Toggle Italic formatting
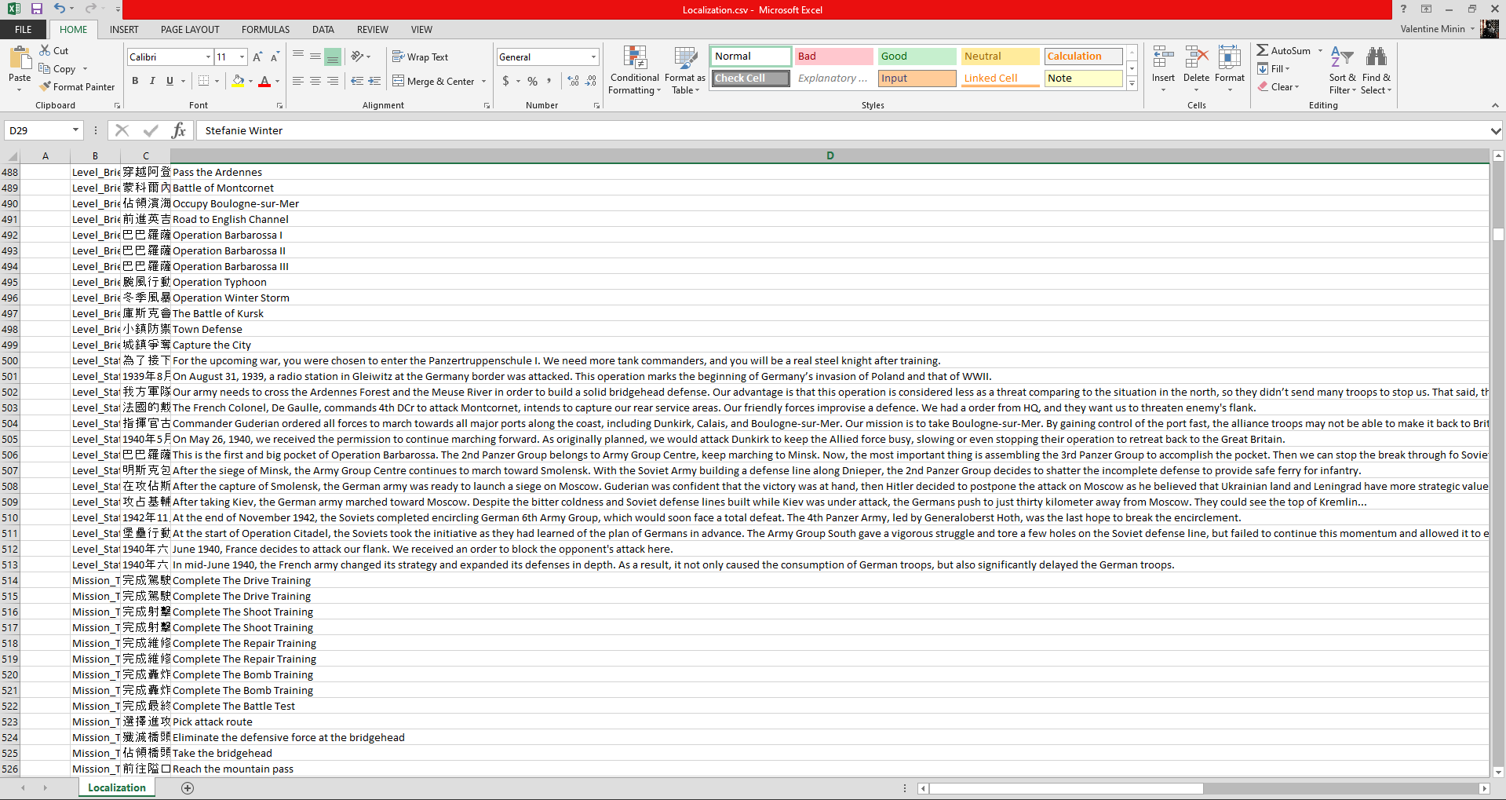This screenshot has width=1506, height=800. pos(152,81)
